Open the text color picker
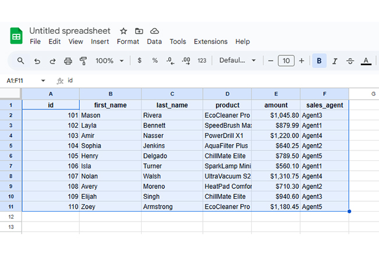 [x=366, y=61]
